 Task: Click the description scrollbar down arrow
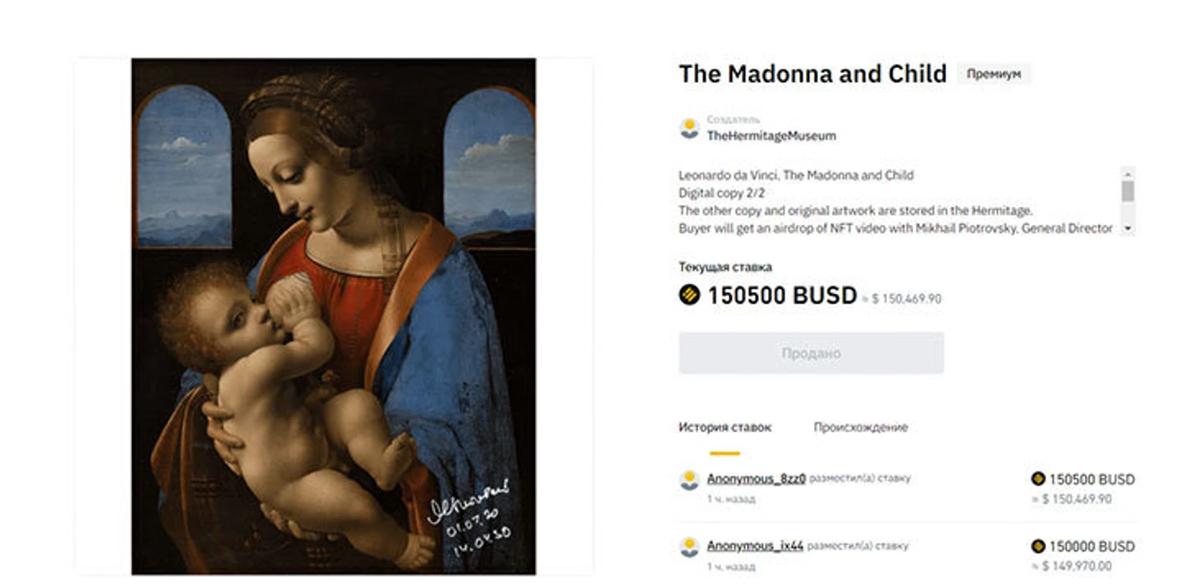pos(1127,228)
